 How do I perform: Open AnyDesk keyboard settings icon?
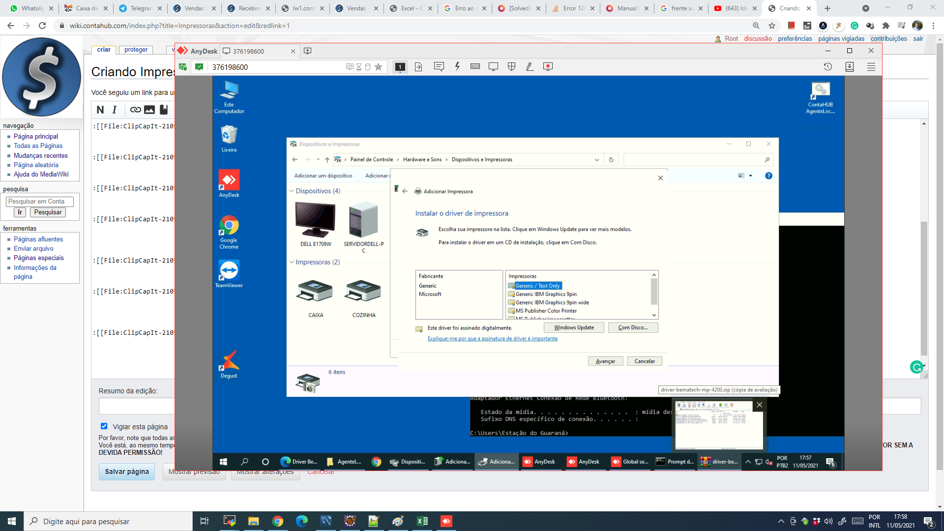coord(475,66)
